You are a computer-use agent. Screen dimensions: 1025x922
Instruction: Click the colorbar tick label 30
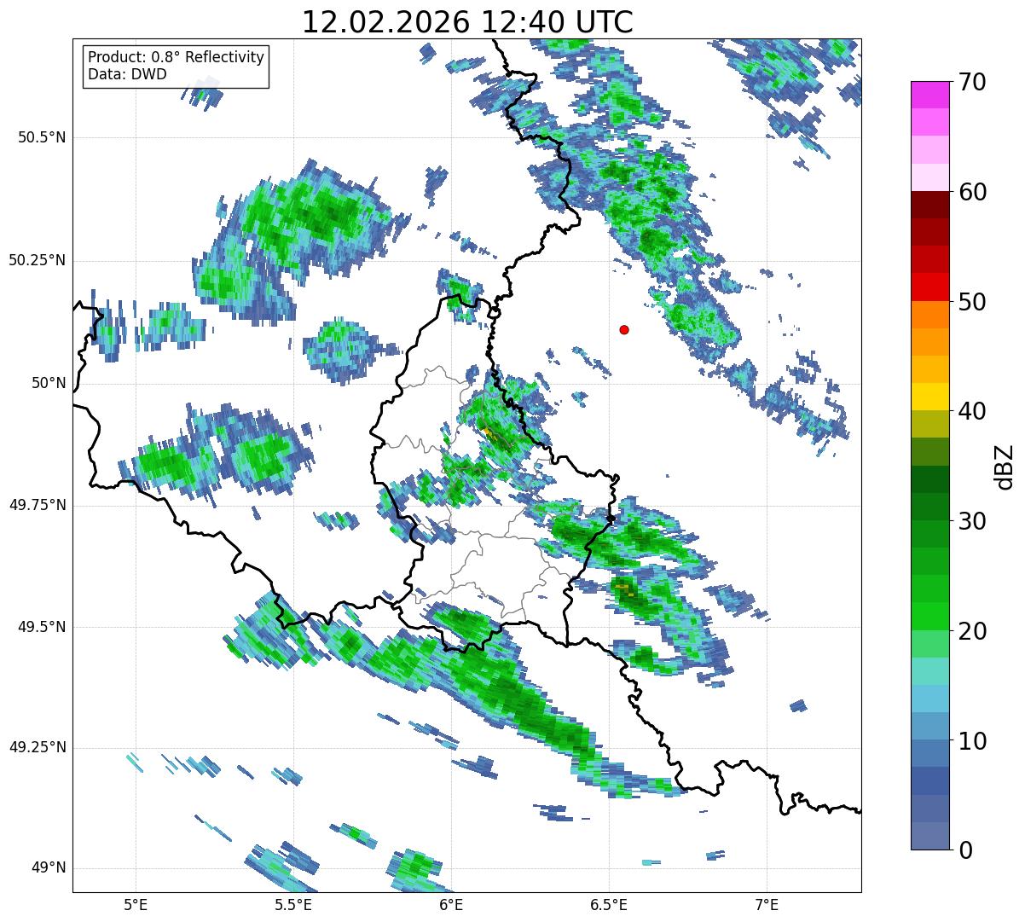point(972,521)
